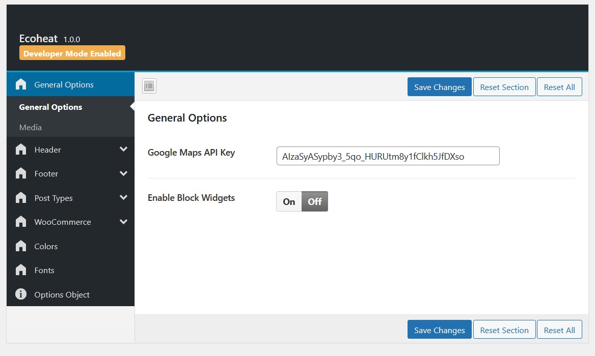This screenshot has height=356, width=595.
Task: Click the Enable Block Widgets label
Action: (191, 198)
